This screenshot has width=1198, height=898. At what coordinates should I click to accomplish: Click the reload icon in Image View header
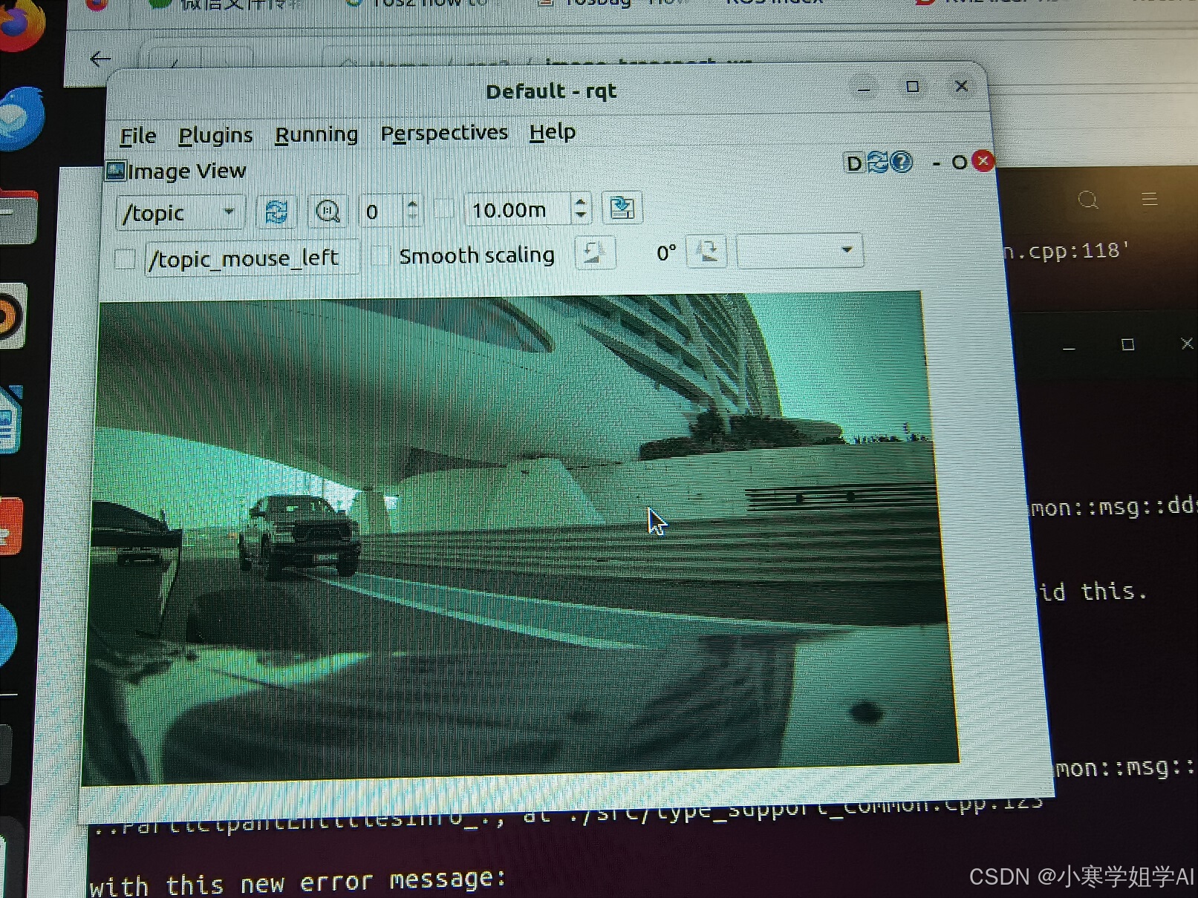click(x=878, y=162)
